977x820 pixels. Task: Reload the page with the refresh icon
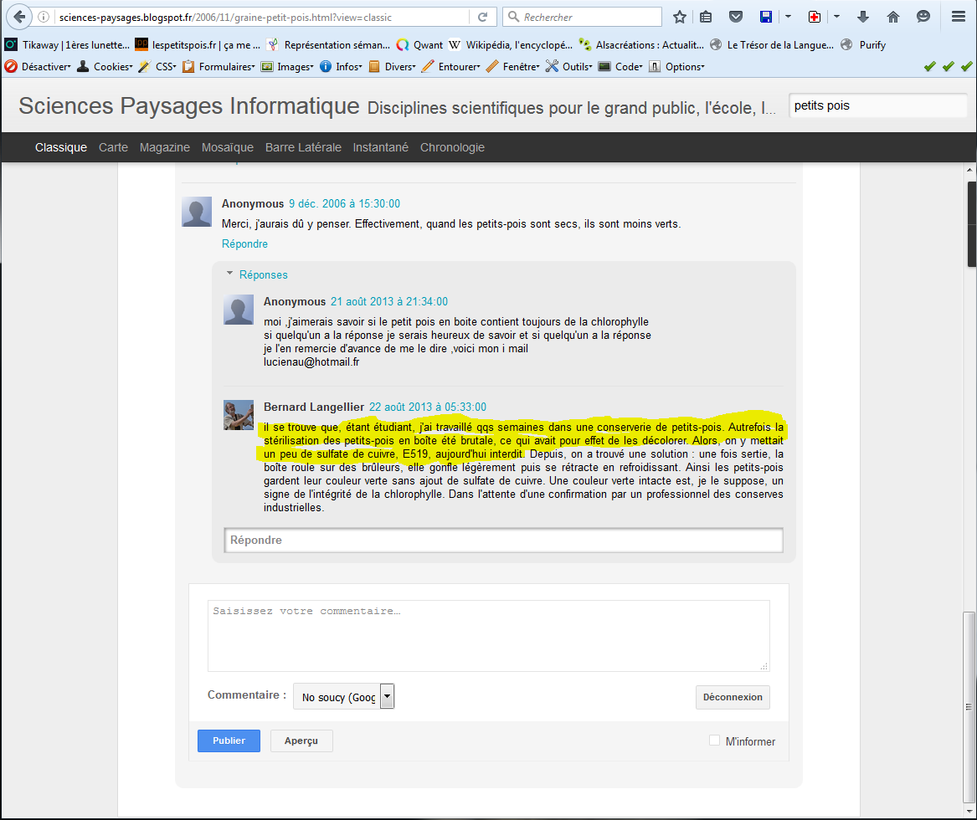tap(482, 17)
